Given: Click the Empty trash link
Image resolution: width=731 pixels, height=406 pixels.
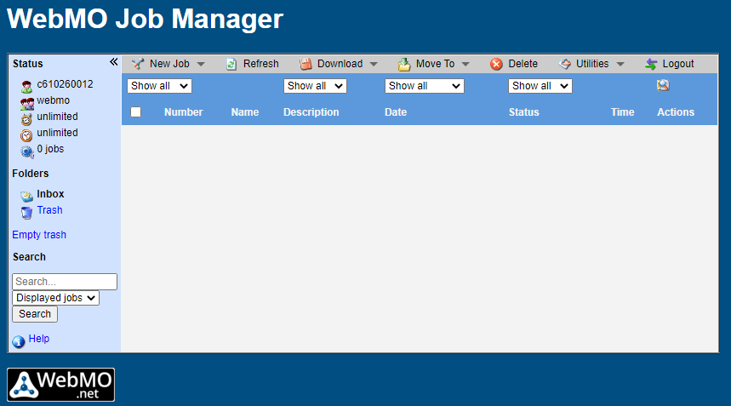Looking at the screenshot, I should (39, 235).
